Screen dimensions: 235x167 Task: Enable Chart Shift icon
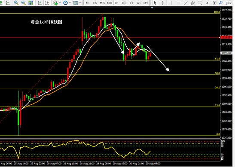(47, 3)
